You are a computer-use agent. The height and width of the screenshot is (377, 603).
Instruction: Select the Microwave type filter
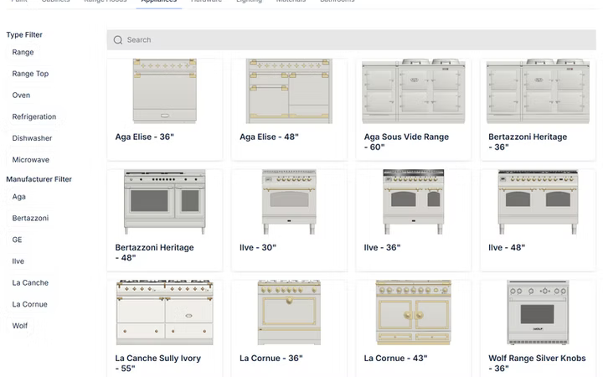(30, 160)
